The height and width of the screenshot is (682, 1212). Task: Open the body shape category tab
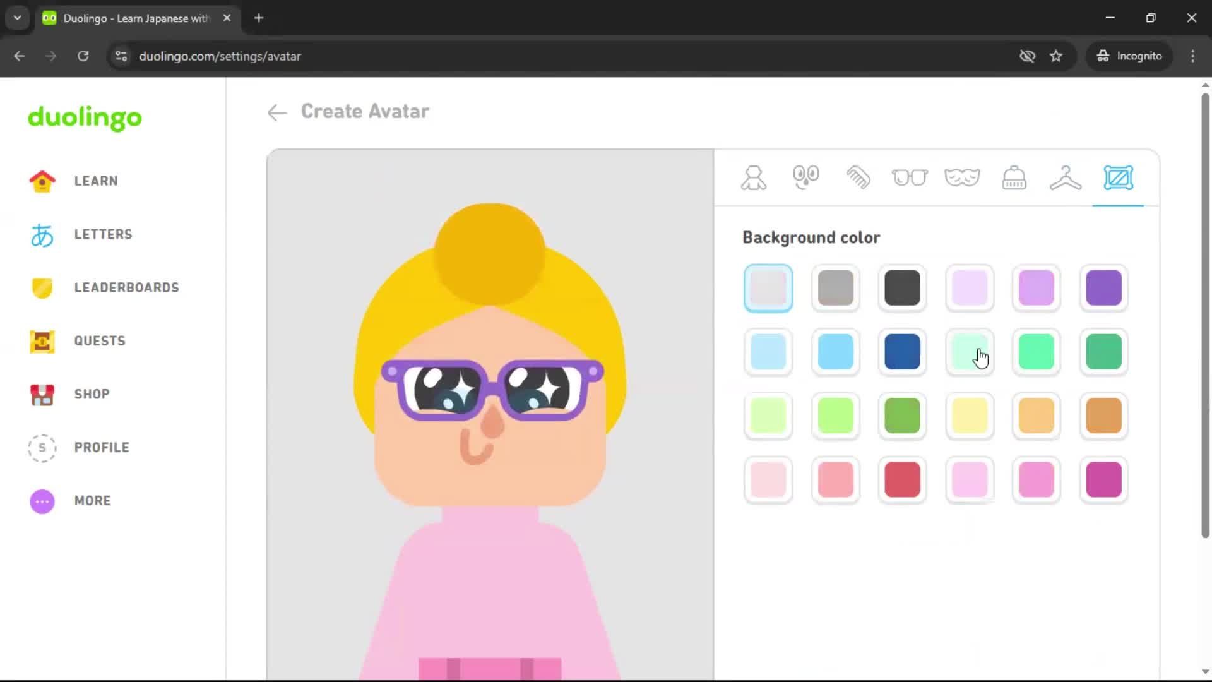(x=754, y=177)
